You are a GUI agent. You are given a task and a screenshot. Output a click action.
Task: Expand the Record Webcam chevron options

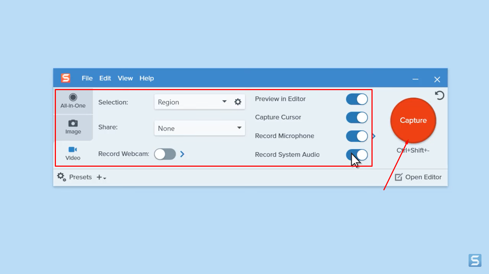[x=182, y=154]
